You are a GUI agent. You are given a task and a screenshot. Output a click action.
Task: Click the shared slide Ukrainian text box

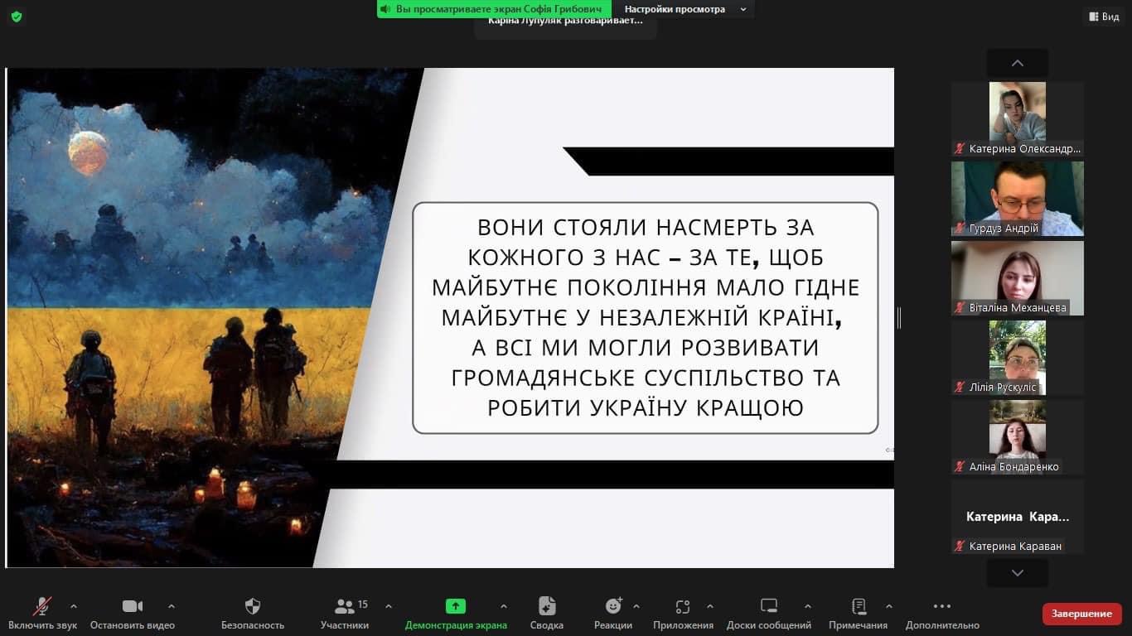coord(645,318)
